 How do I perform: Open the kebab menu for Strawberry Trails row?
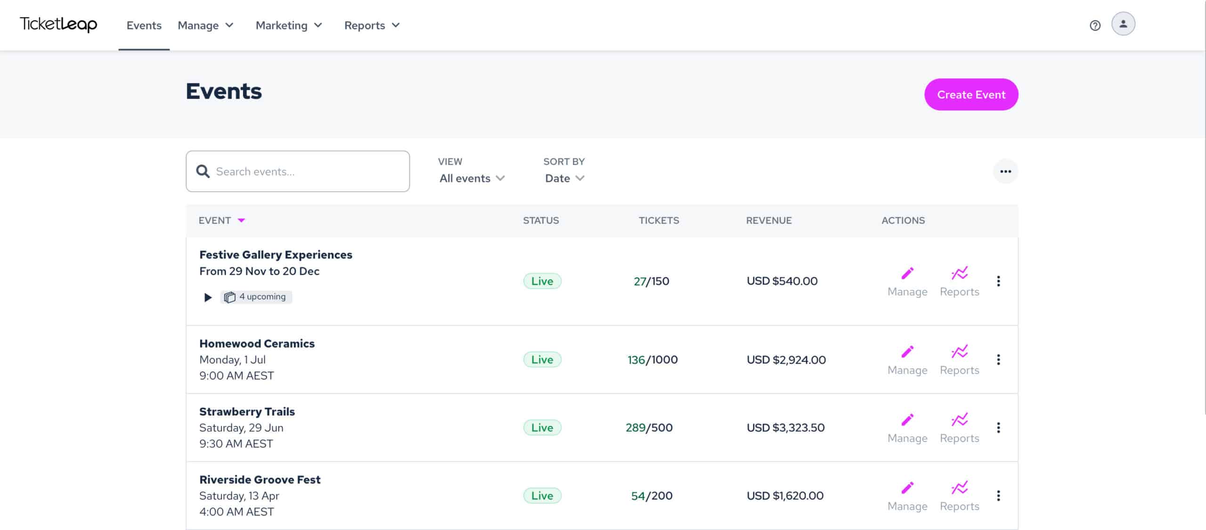[999, 427]
